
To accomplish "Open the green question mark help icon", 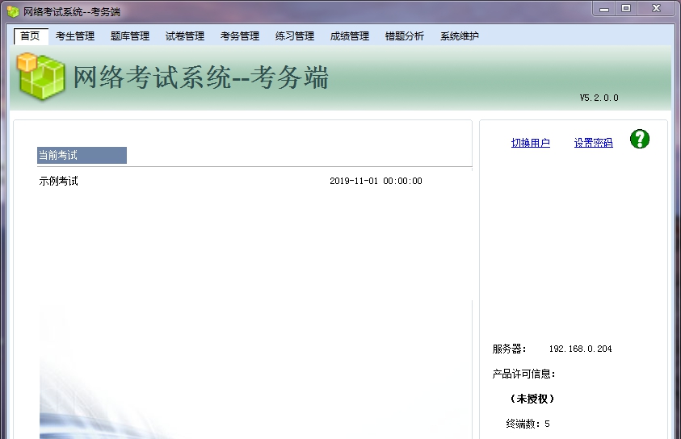I will click(x=639, y=140).
